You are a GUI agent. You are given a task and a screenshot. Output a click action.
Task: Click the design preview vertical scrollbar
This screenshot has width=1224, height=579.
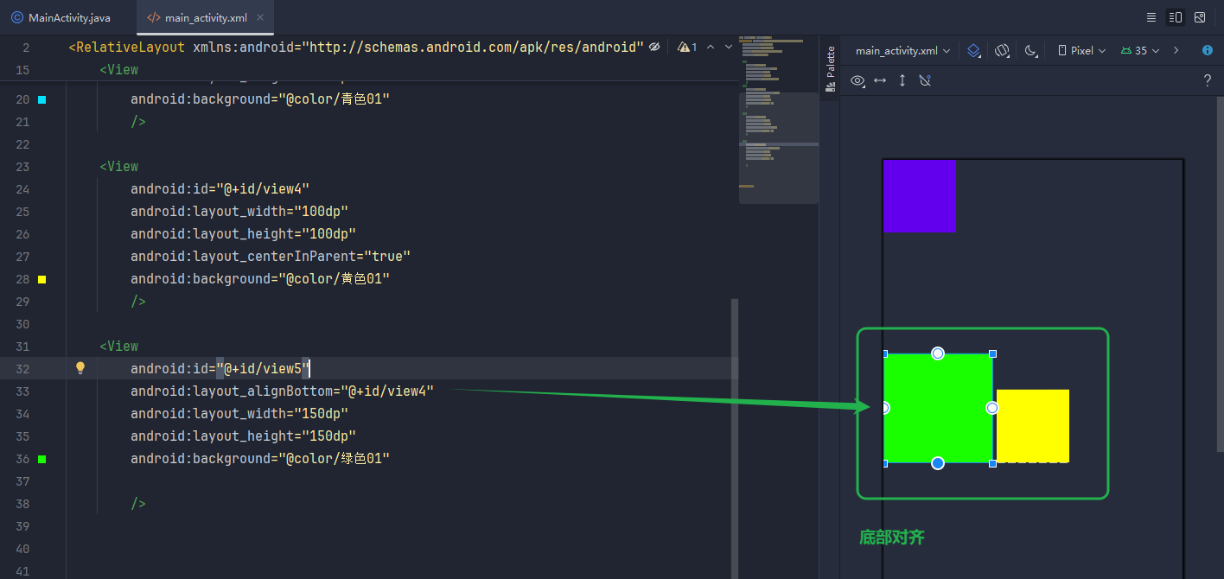(x=1220, y=273)
